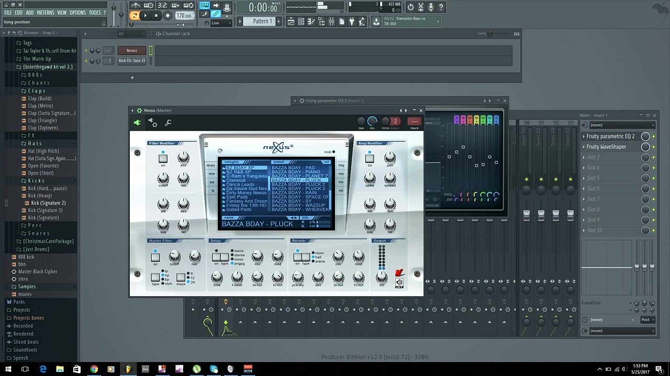The height and width of the screenshot is (376, 670).
Task: Toggle song/pattern mode button
Action: tap(135, 16)
